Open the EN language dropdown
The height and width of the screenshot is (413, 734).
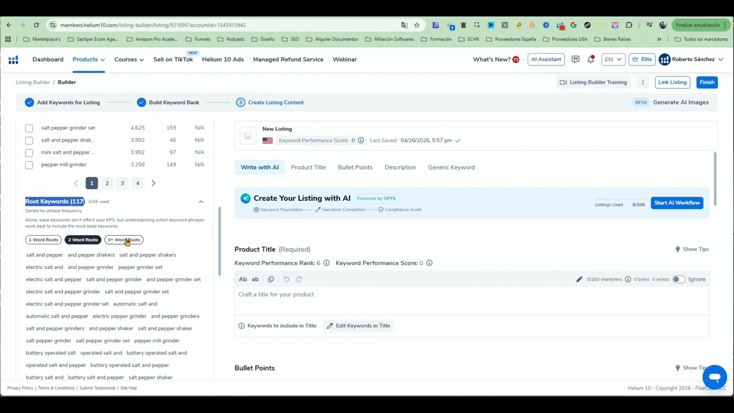613,60
